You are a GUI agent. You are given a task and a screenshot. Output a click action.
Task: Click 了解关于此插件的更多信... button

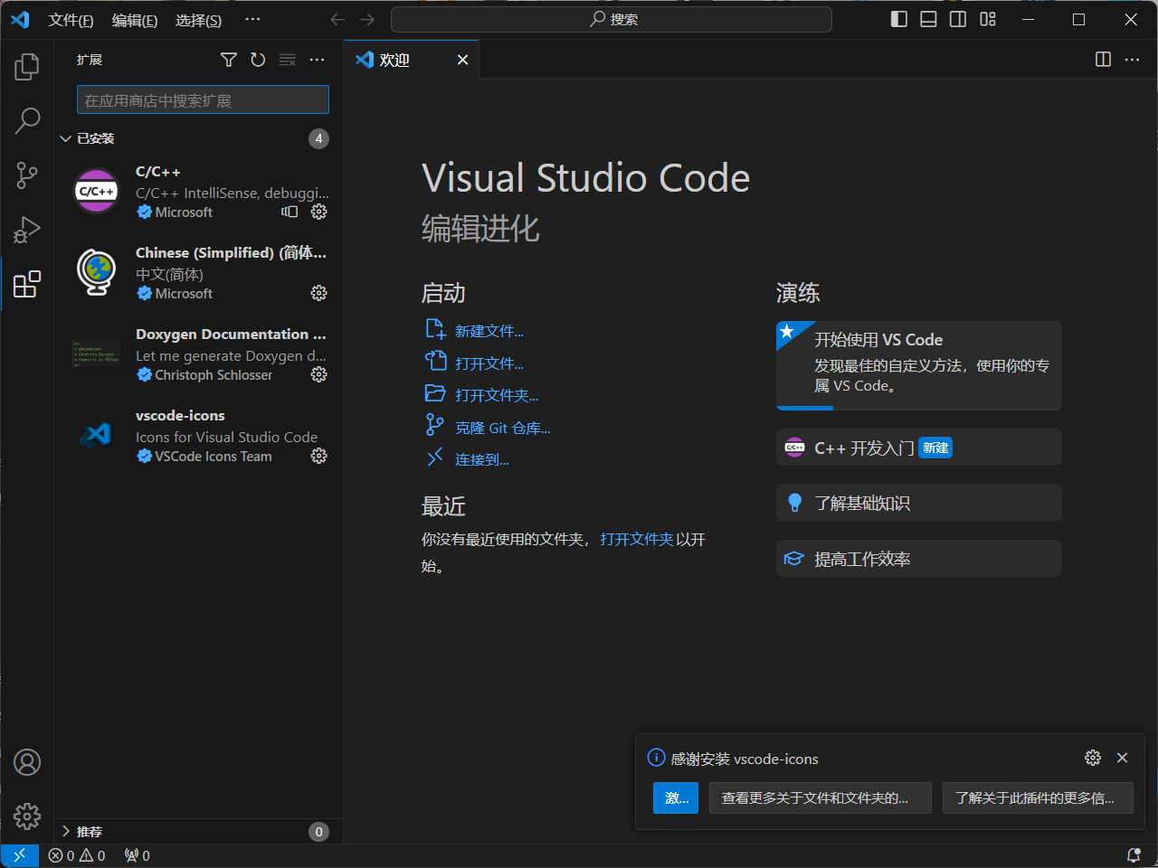click(x=1038, y=797)
